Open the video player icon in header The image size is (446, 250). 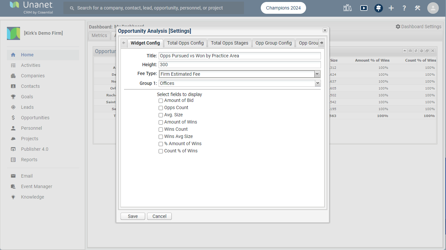click(364, 8)
